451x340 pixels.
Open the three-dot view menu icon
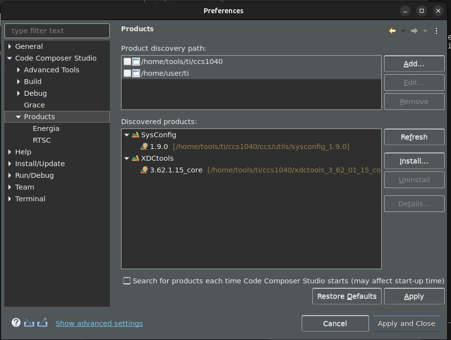point(436,31)
